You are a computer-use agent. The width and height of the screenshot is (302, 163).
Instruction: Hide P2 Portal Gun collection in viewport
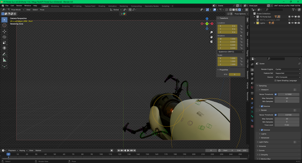[x=292, y=17]
